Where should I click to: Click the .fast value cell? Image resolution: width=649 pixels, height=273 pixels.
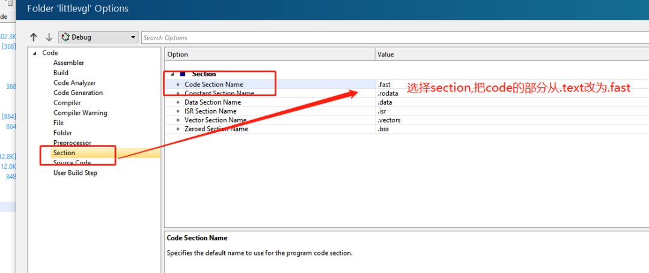pyautogui.click(x=513, y=84)
